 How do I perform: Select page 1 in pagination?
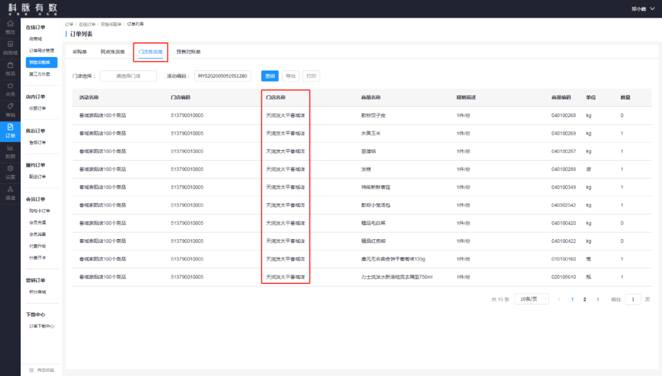click(x=573, y=299)
